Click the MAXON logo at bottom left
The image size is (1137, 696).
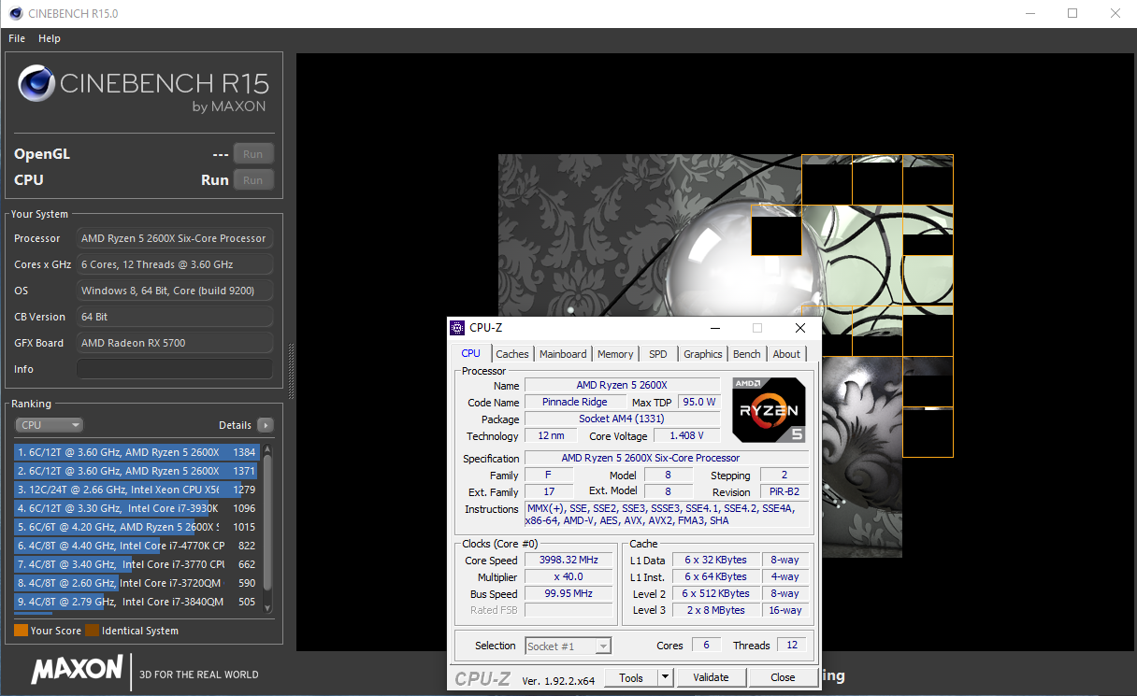pyautogui.click(x=77, y=669)
